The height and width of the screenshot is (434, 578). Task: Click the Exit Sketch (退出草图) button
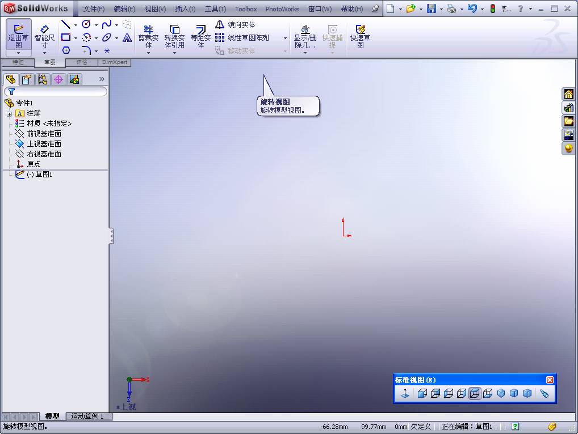tap(18, 37)
